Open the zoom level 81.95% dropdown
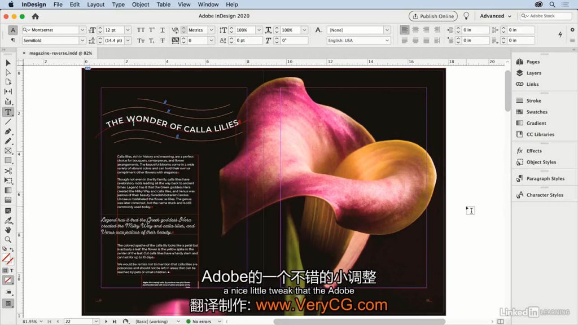This screenshot has width=578, height=325. click(41, 321)
